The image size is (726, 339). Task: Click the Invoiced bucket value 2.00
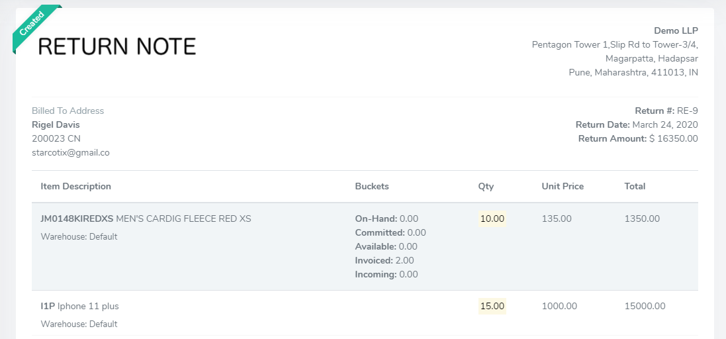tap(404, 260)
